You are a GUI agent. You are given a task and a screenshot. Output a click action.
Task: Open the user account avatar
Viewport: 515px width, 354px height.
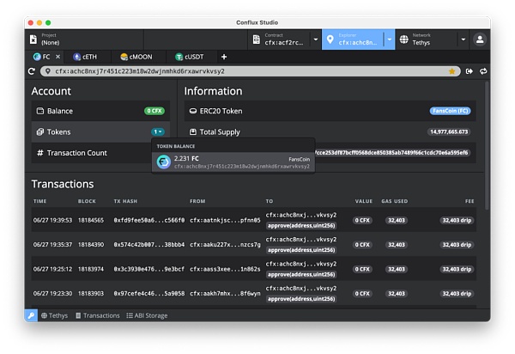480,40
